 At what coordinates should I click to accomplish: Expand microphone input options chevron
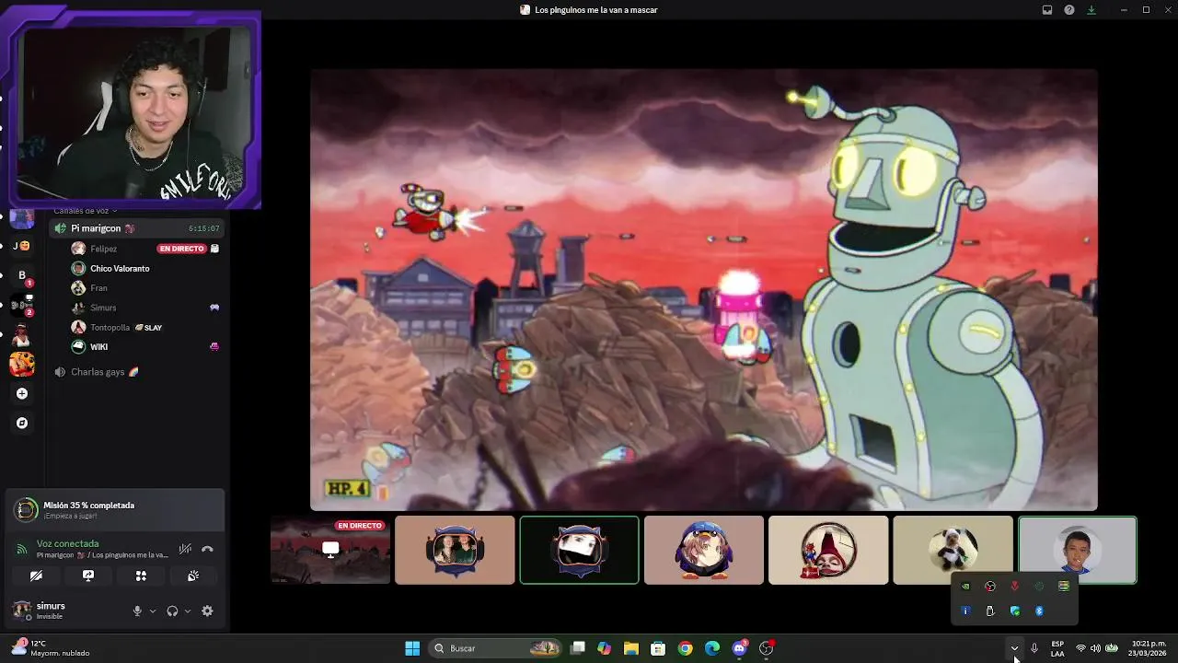click(x=153, y=611)
